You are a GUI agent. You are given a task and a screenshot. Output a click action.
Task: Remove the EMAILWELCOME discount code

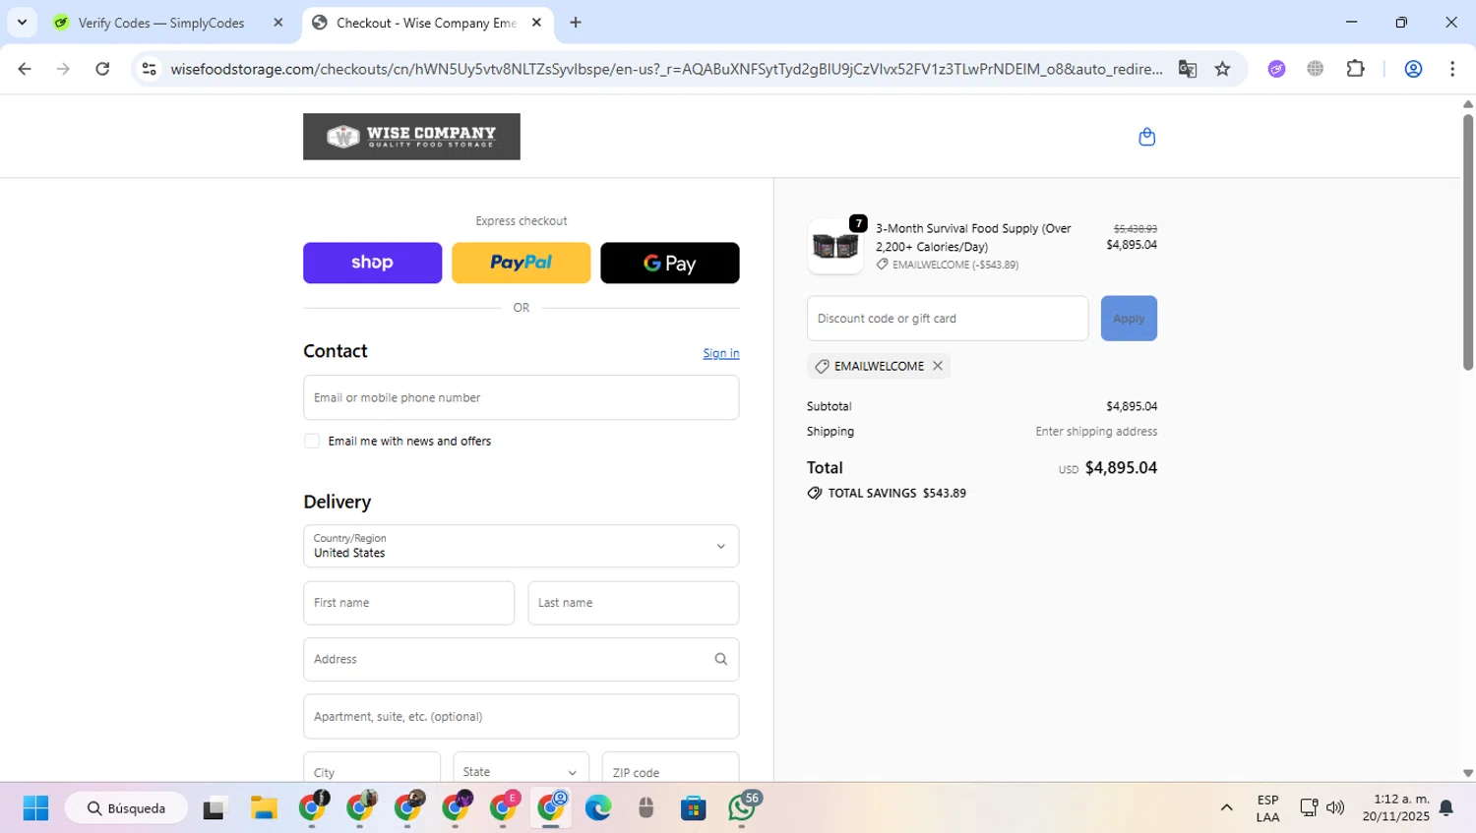[x=938, y=366]
